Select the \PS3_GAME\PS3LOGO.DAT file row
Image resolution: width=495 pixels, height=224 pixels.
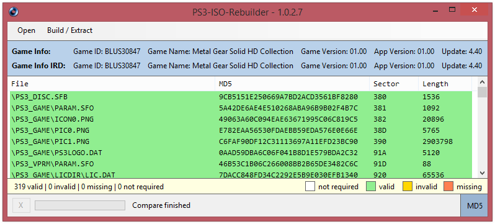[x=241, y=153]
